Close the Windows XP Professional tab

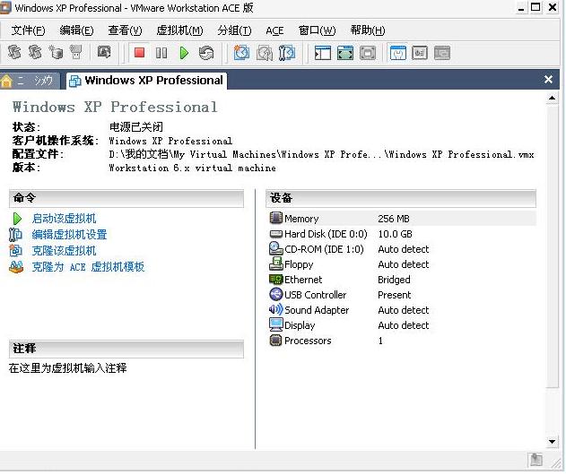click(x=549, y=80)
